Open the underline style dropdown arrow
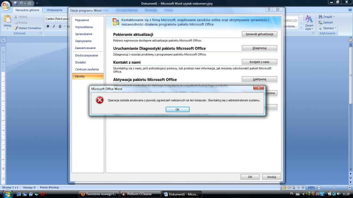This screenshot has width=353, height=198. 64,26
